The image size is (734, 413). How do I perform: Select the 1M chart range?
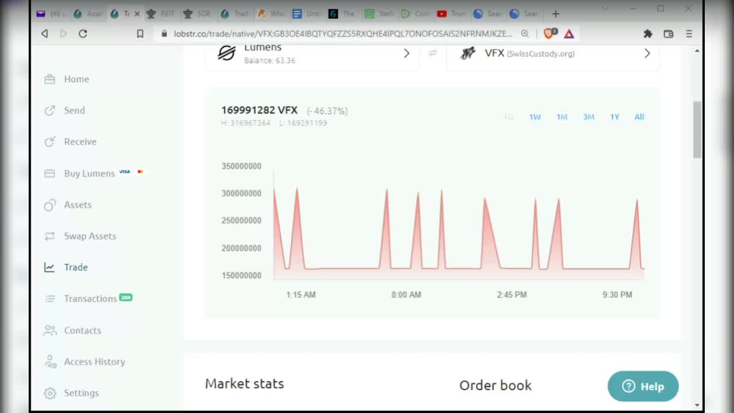tap(562, 117)
